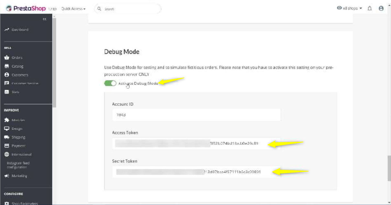Click the Payment card icon

(6, 146)
